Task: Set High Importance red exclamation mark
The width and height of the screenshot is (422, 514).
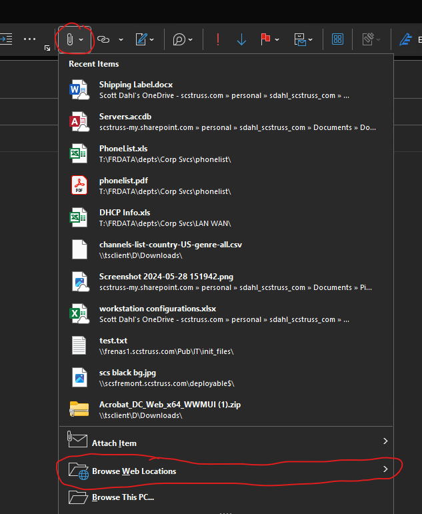Action: pyautogui.click(x=218, y=39)
